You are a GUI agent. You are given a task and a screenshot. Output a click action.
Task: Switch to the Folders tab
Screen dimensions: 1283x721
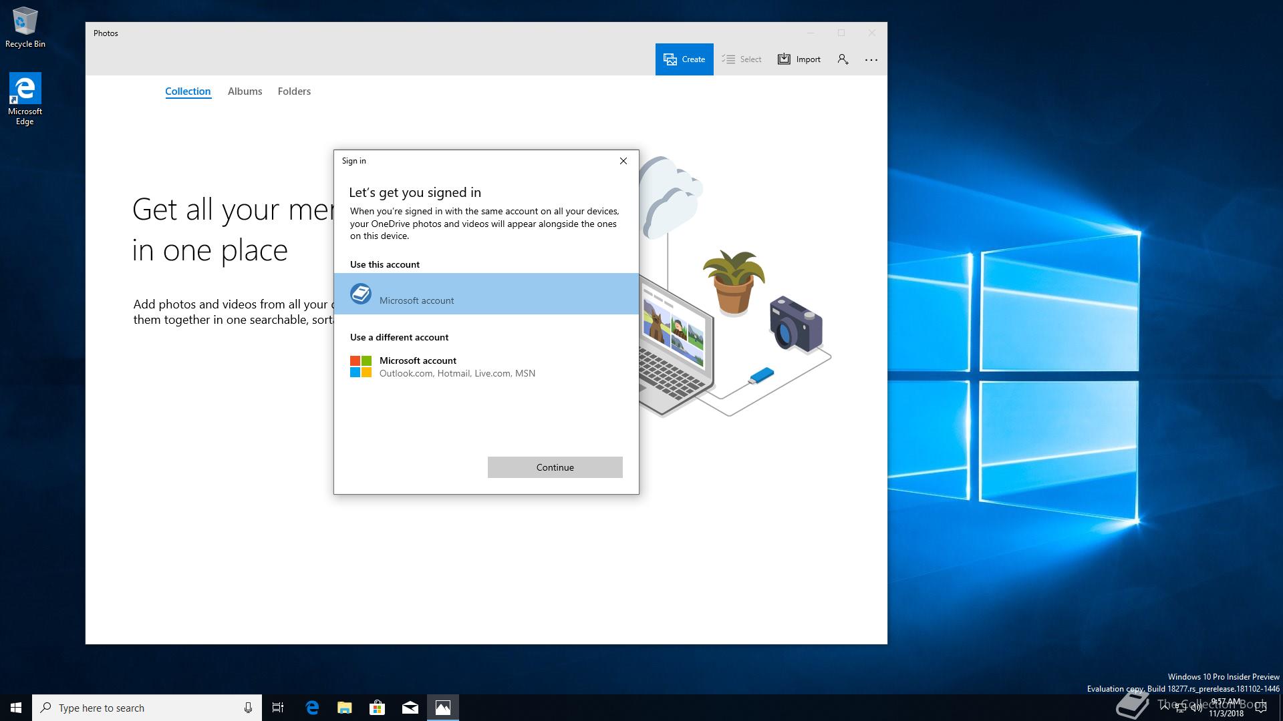tap(294, 91)
